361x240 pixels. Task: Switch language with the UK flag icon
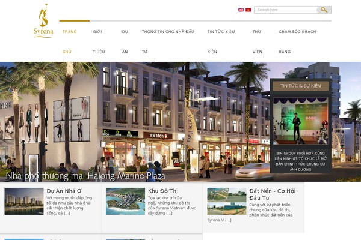241,10
